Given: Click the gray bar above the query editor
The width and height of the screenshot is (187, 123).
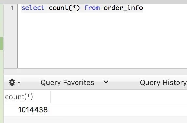Looking at the screenshot, I should tap(93, 2).
